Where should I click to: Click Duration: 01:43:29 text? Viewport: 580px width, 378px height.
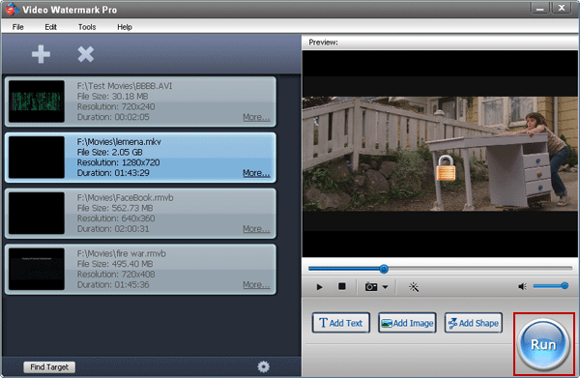[x=113, y=173]
